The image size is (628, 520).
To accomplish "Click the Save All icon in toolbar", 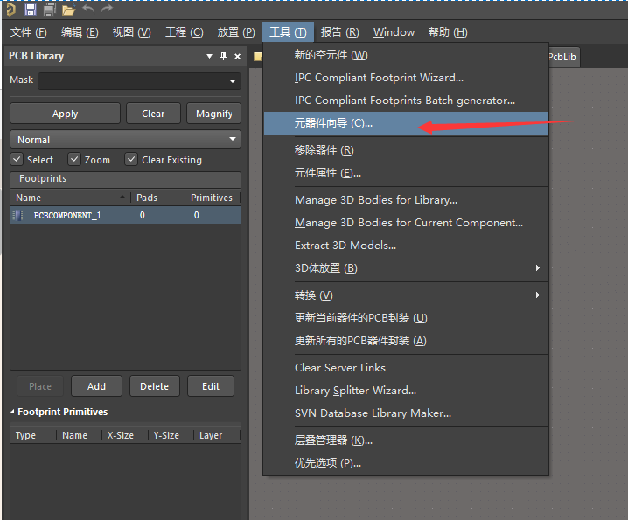I will click(49, 10).
